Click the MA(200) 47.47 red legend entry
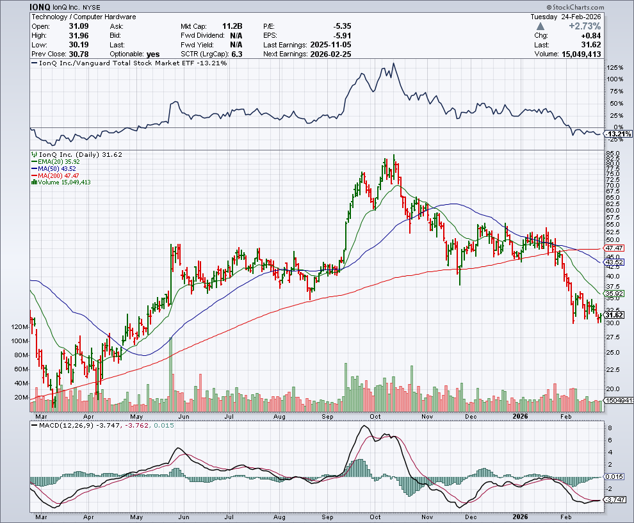Viewport: 634px width, 523px height. pos(55,176)
